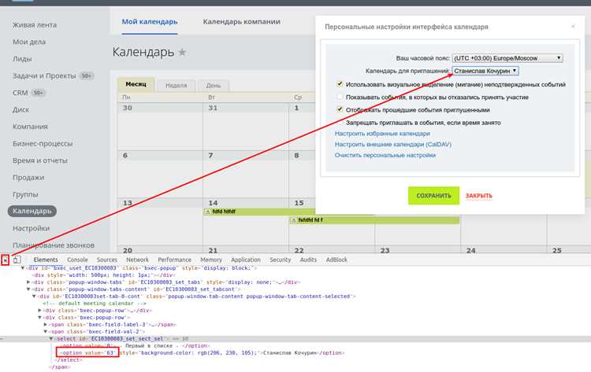This screenshot has height=372, width=591.
Task: Switch to Календарь компании tab
Action: click(x=242, y=22)
